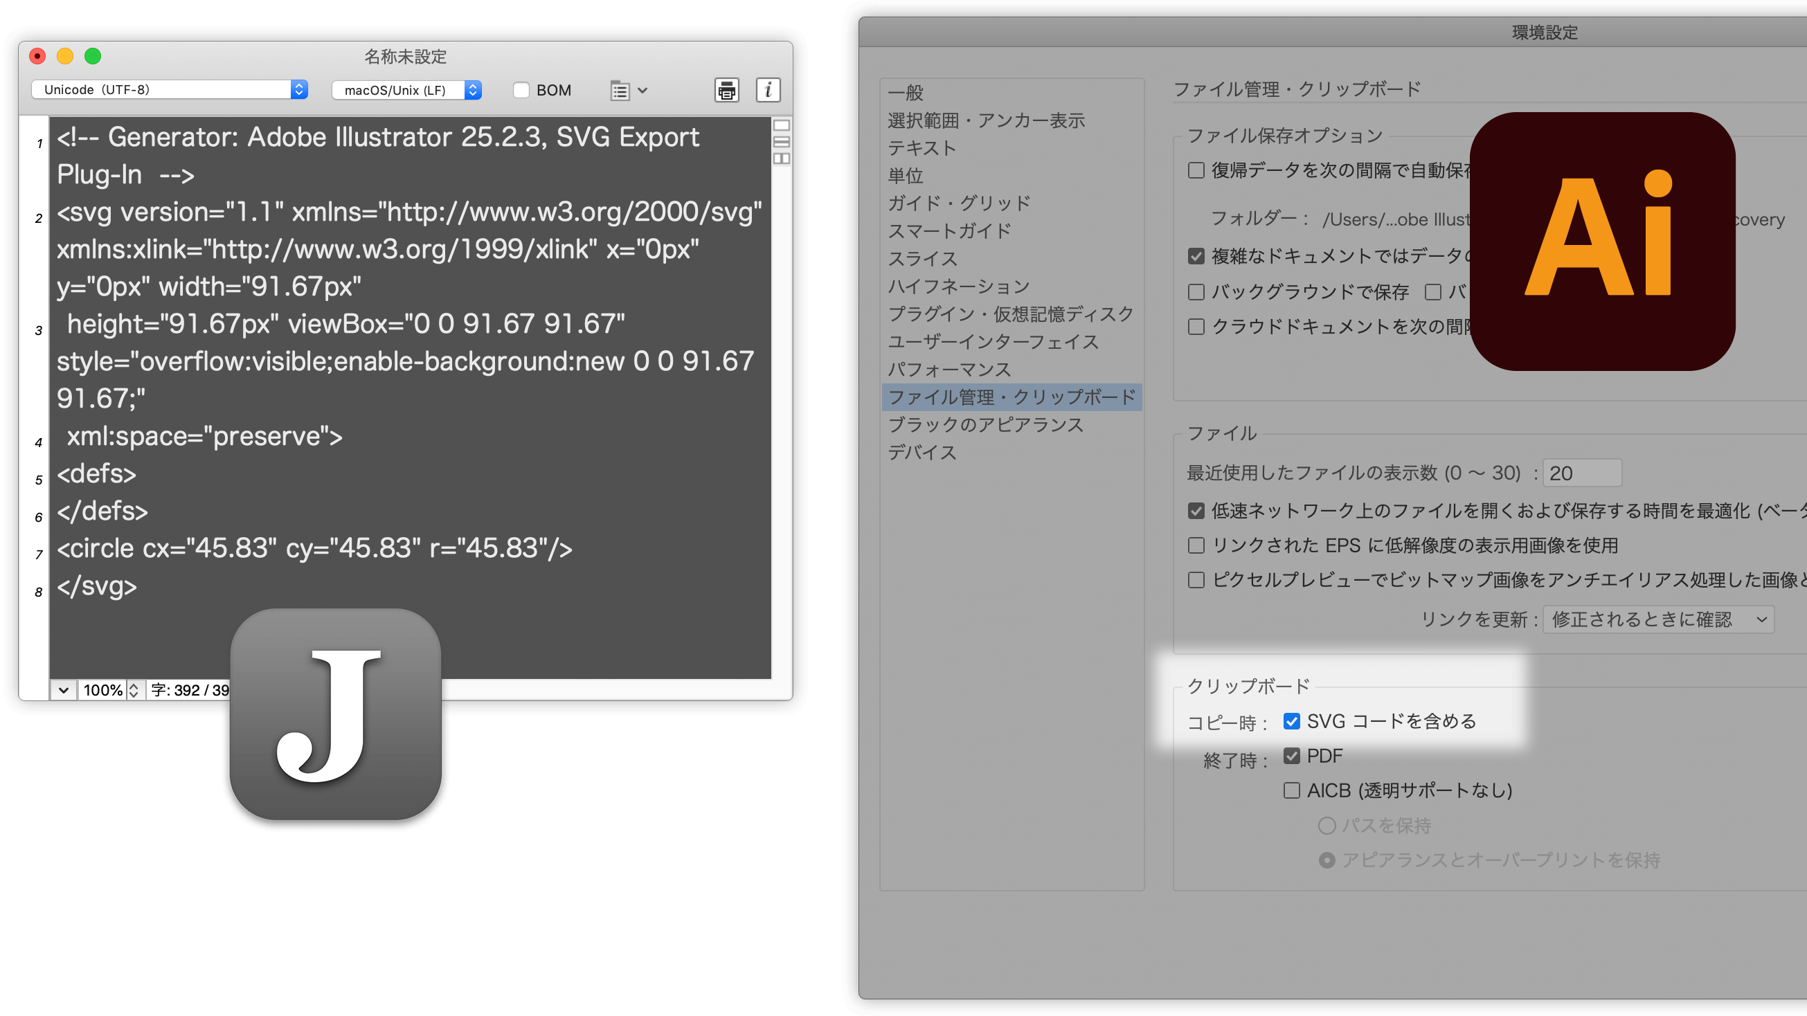Image resolution: width=1807 pixels, height=1016 pixels.
Task: Click the circle element code on line 7
Action: (x=314, y=548)
